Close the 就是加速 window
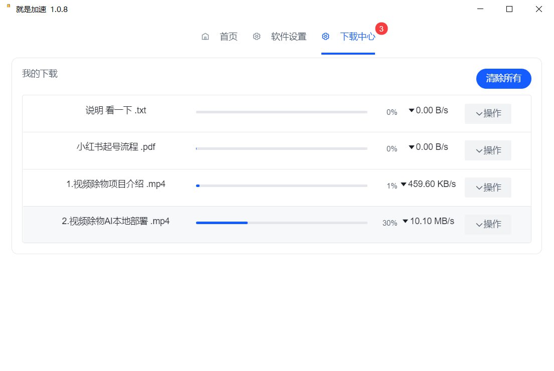Screen dimensions: 554x371 538,9
